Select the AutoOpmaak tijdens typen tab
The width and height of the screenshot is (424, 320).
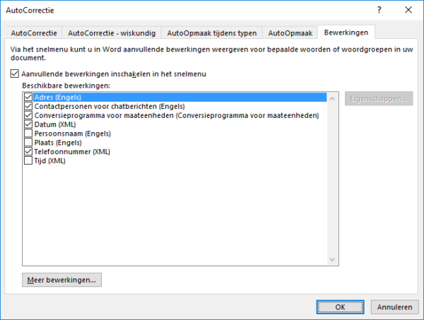(x=212, y=33)
